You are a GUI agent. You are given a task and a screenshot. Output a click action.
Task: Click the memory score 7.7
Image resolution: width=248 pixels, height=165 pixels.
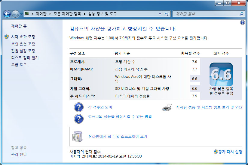point(194,69)
